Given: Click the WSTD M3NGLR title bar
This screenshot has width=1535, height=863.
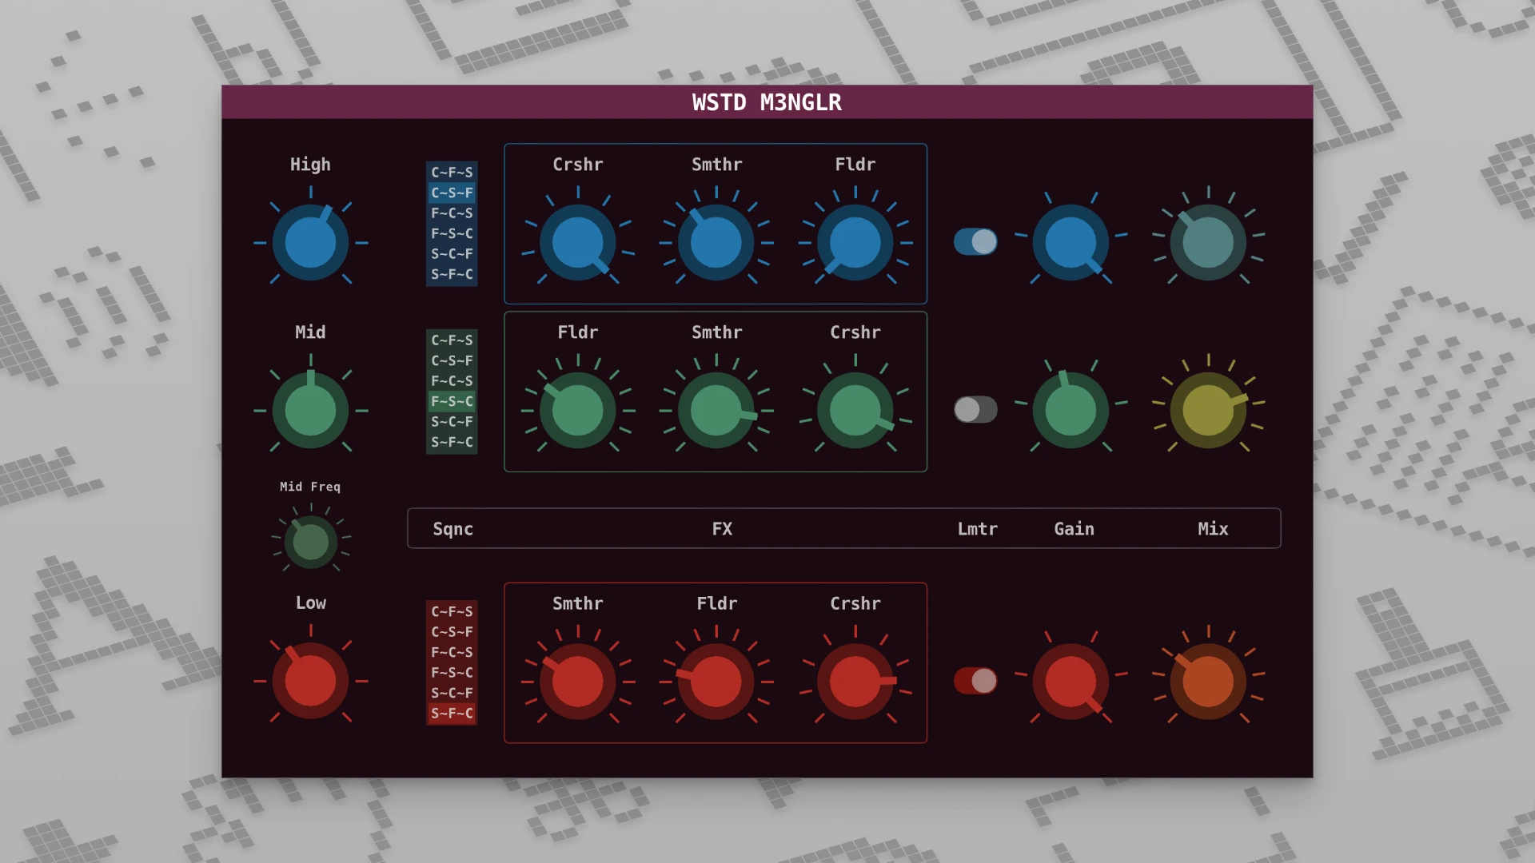Looking at the screenshot, I should pyautogui.click(x=766, y=102).
